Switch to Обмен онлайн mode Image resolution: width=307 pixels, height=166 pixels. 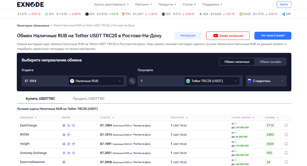point(270,62)
